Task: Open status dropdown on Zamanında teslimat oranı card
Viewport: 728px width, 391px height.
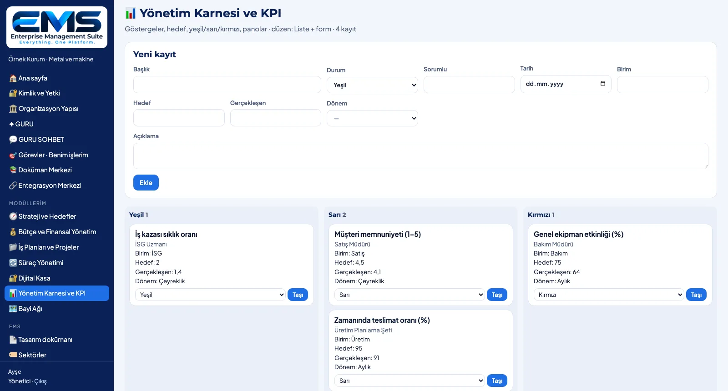Action: [x=409, y=381]
